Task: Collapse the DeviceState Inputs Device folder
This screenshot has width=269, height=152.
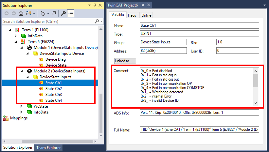Action: [x=27, y=53]
